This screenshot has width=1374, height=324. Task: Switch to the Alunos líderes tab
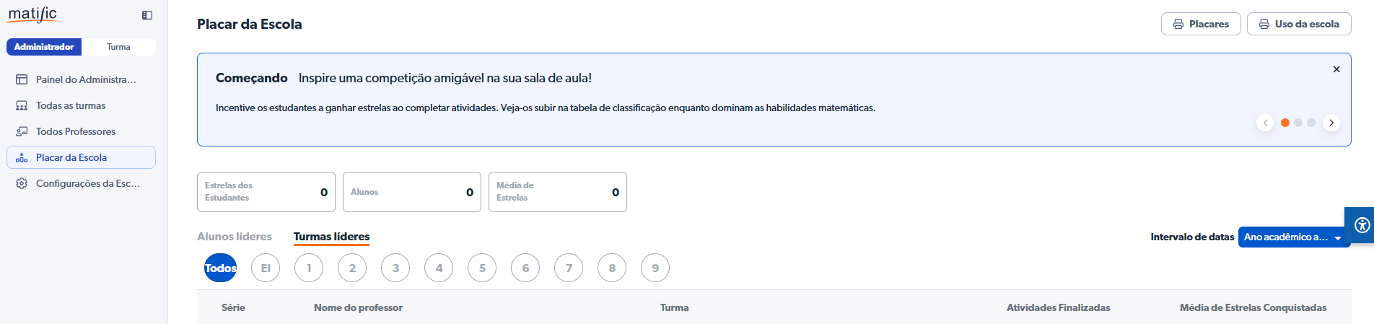(235, 237)
